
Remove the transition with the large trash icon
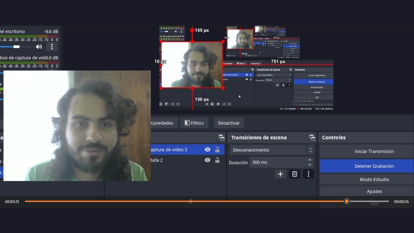coord(295,174)
